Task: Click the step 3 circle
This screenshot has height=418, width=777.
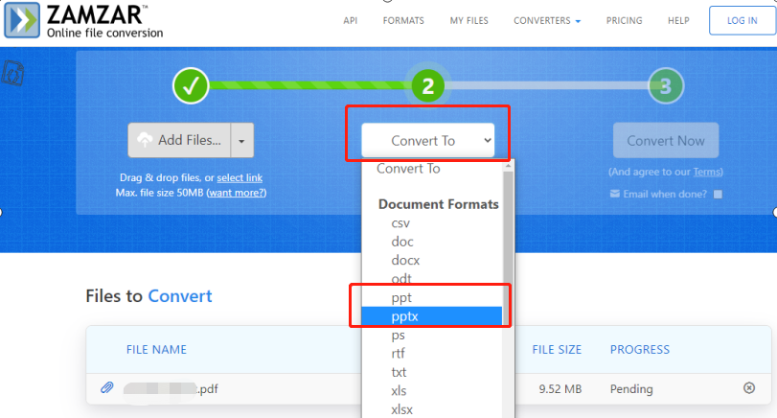Action: (x=666, y=85)
